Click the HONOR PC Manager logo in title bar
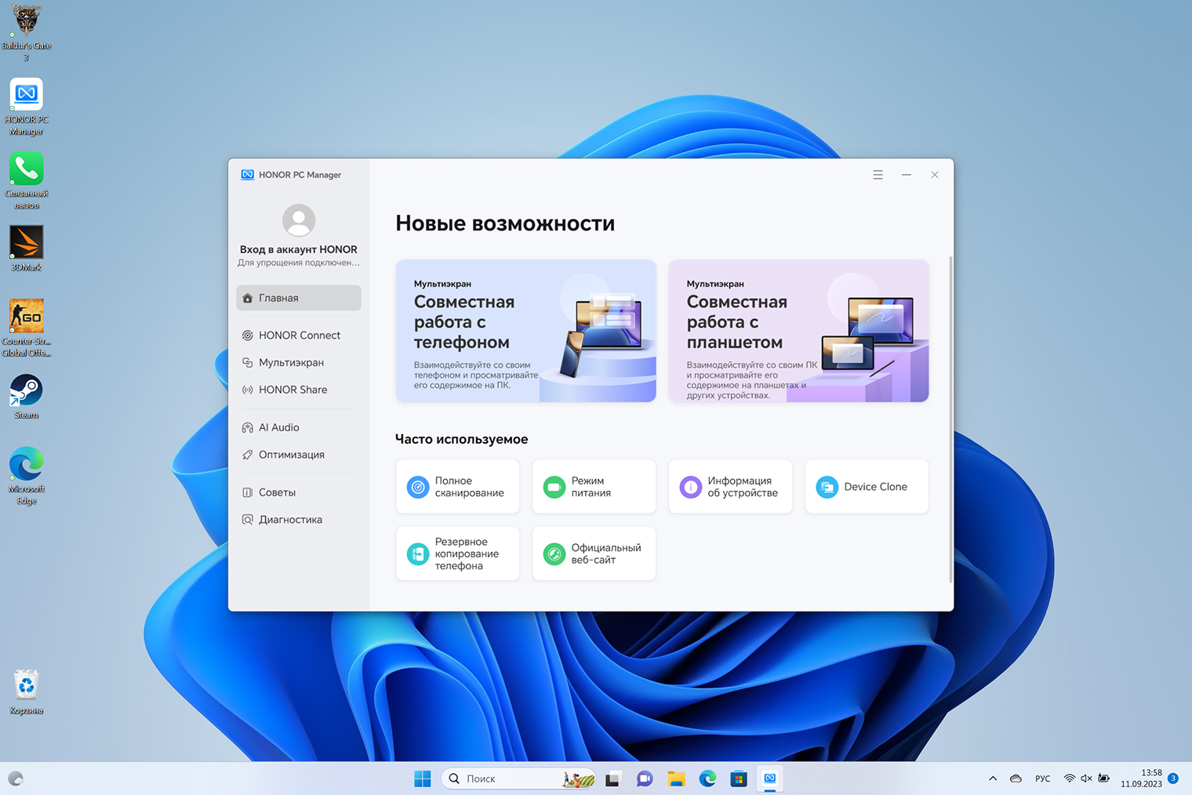This screenshot has width=1192, height=795. click(248, 175)
